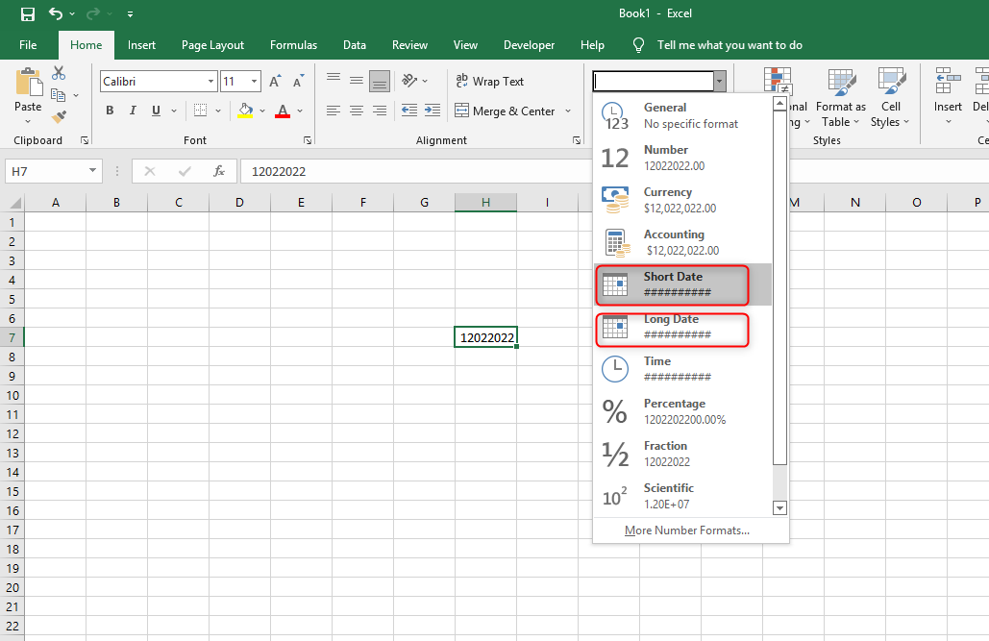Screen dimensions: 989x641
Task: Increase font size with larger A icon
Action: click(276, 82)
